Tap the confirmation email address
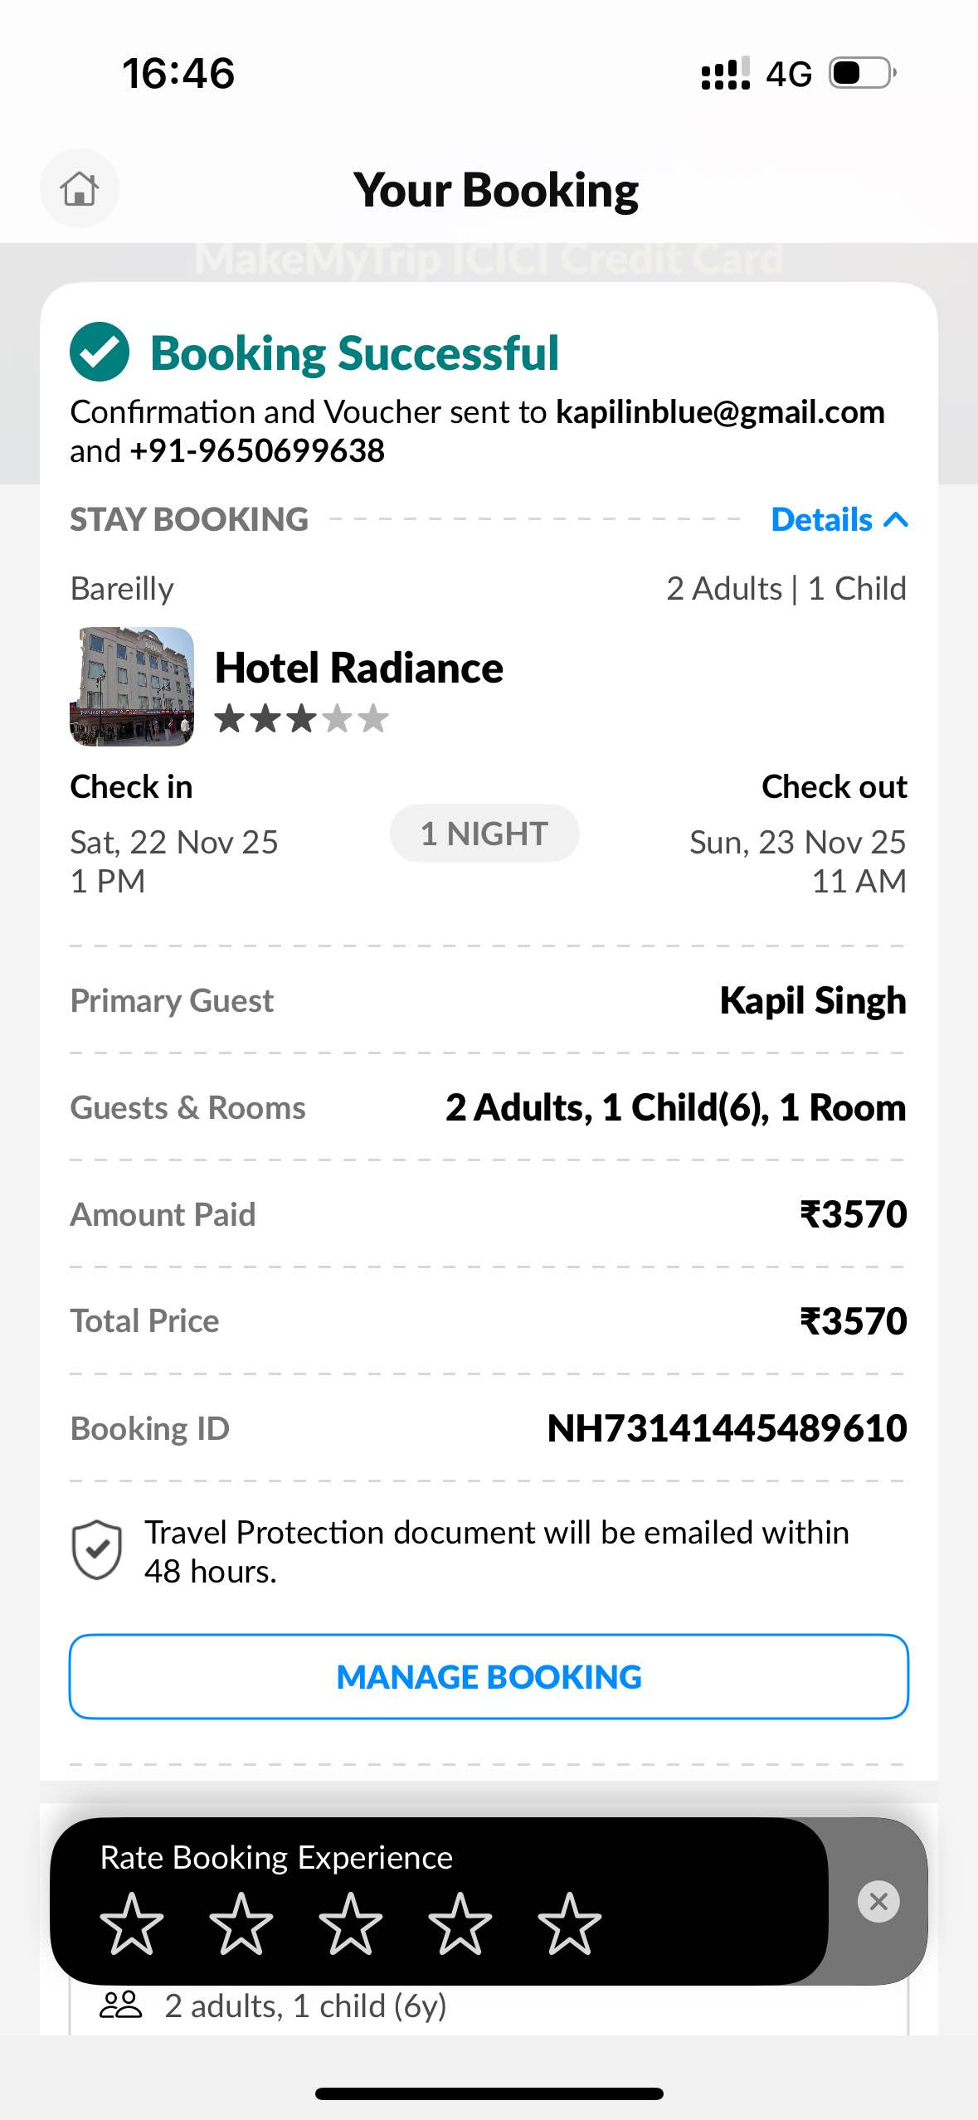 [719, 412]
